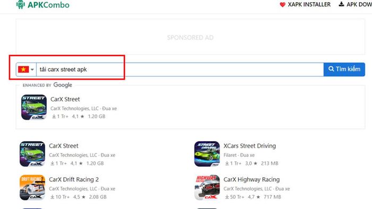Open the APKCombo home text link
The width and height of the screenshot is (372, 209).
(48, 5)
